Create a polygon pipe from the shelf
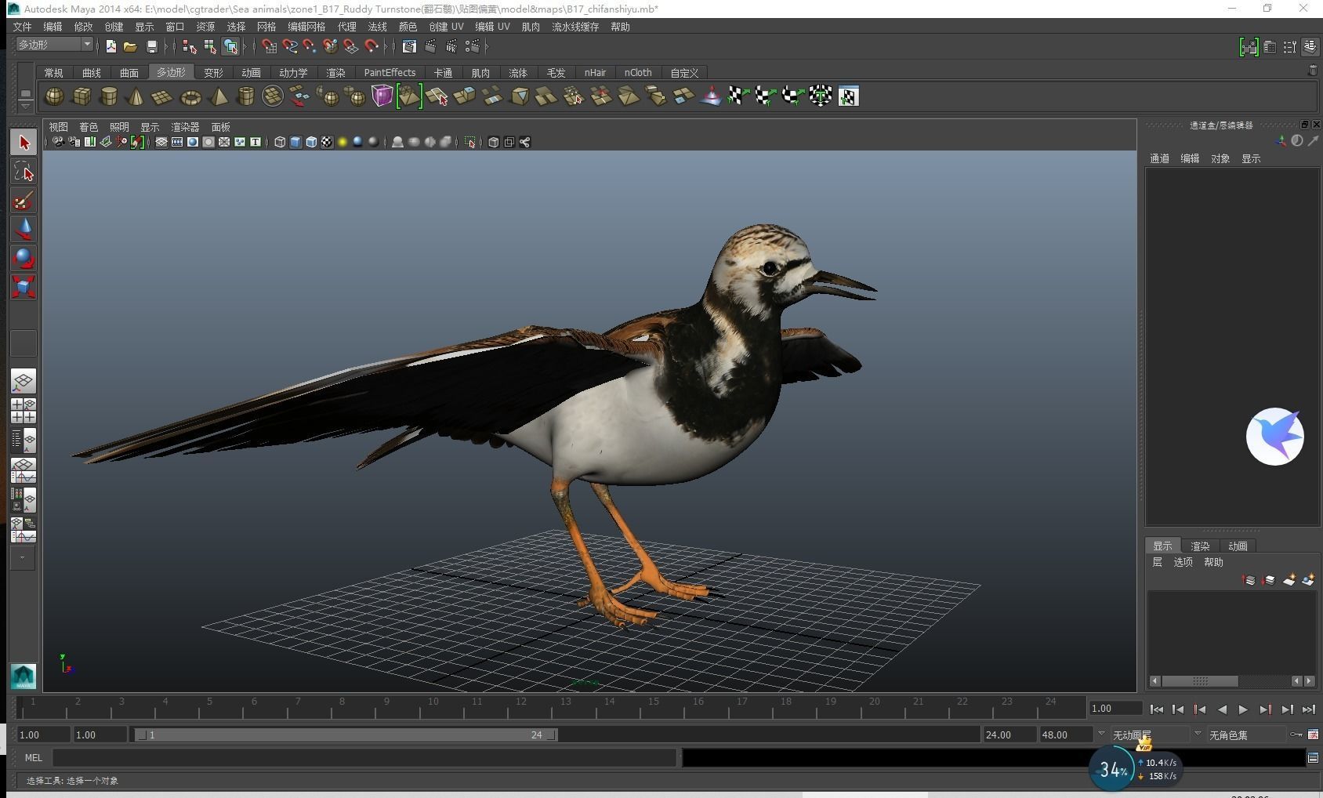Viewport: 1323px width, 798px height. (x=245, y=96)
